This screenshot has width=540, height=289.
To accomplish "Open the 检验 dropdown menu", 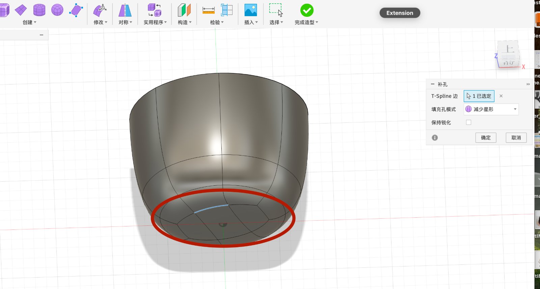I will pyautogui.click(x=217, y=22).
